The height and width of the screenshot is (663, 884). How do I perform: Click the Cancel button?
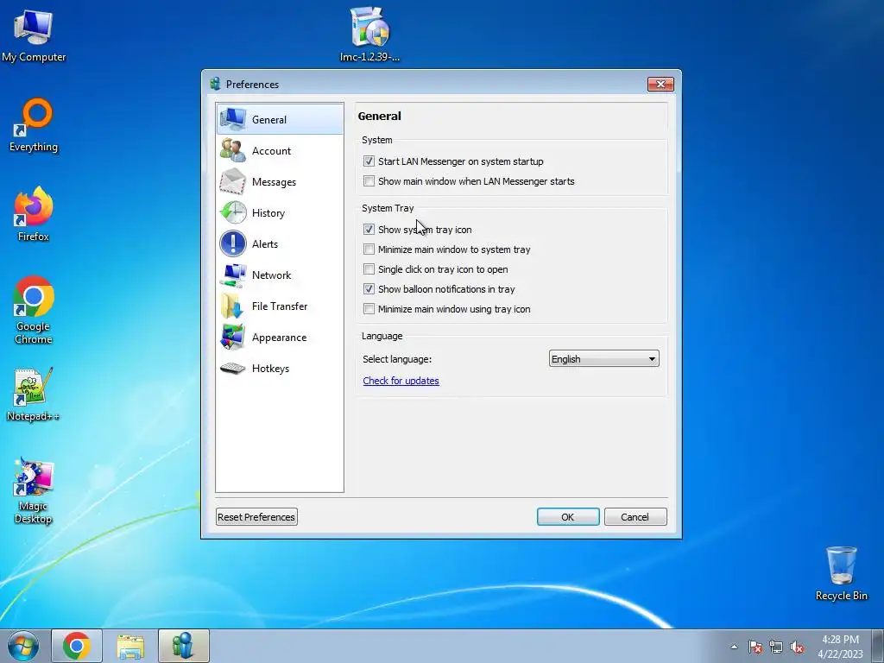pyautogui.click(x=635, y=517)
